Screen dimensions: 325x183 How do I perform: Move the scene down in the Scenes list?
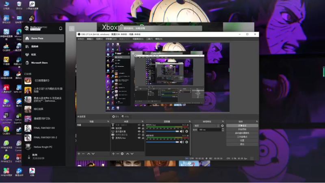point(93,154)
